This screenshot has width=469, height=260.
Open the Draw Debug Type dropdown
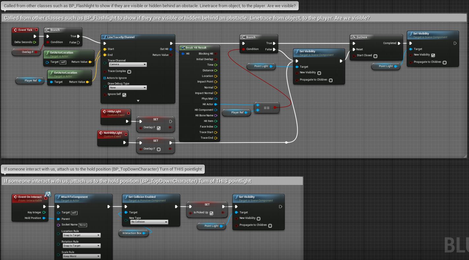(128, 88)
